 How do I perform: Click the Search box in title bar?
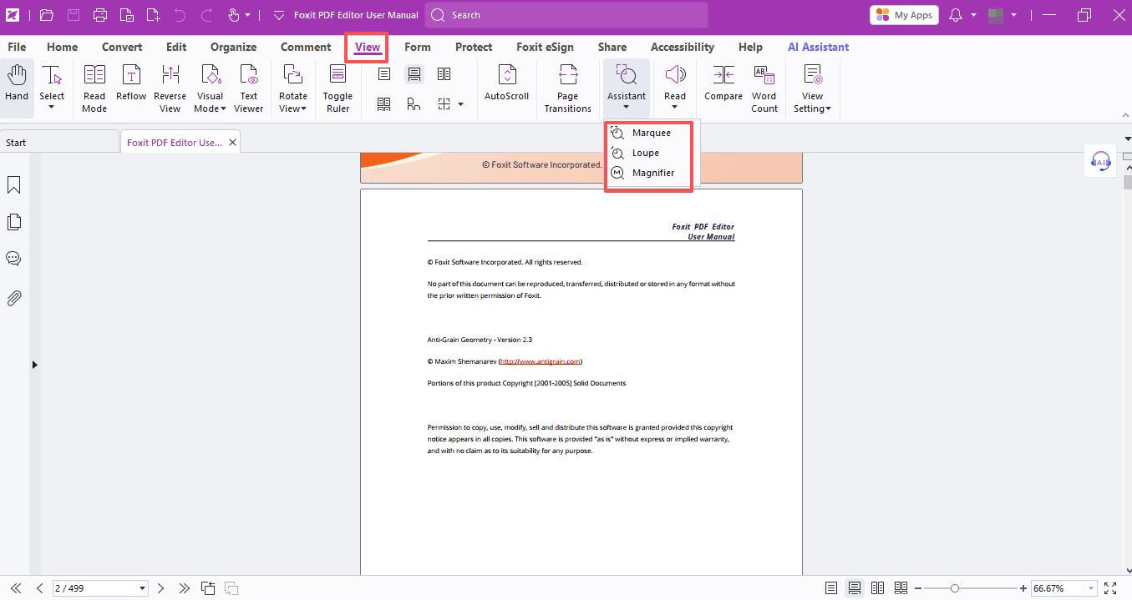click(566, 15)
